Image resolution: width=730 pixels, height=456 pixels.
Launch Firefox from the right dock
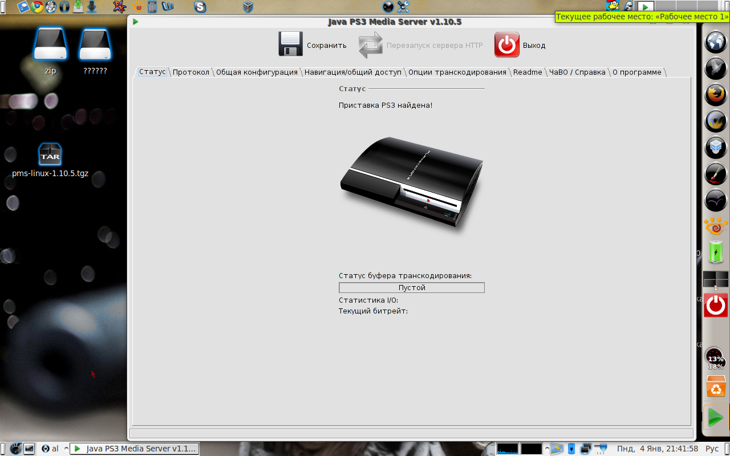(716, 93)
